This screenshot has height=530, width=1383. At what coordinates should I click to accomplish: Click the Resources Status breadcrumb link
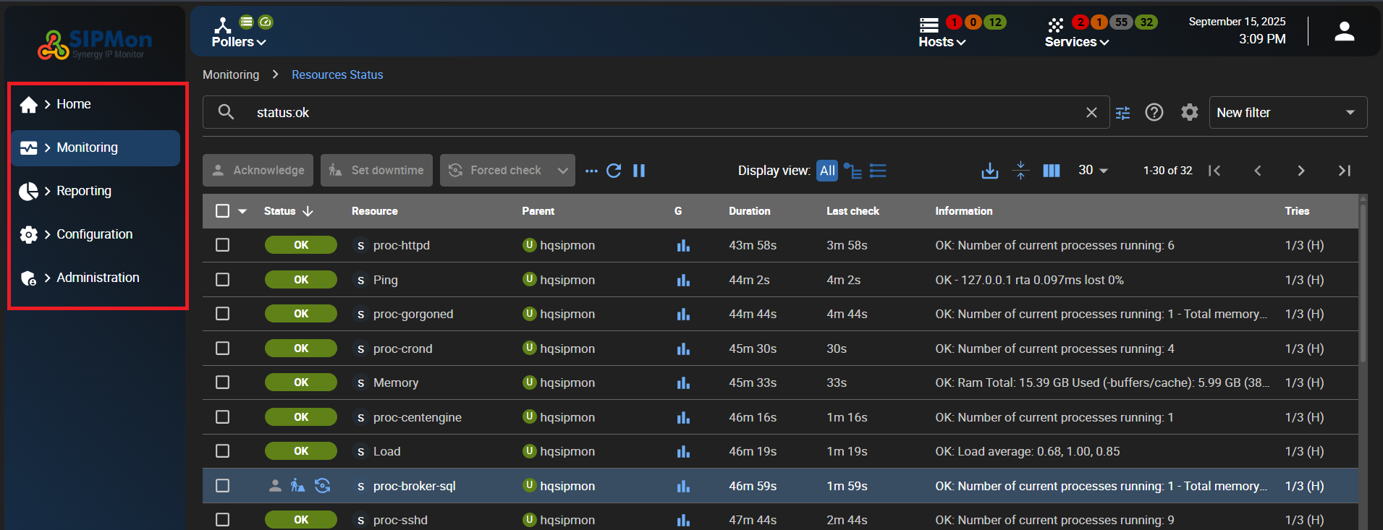click(337, 74)
